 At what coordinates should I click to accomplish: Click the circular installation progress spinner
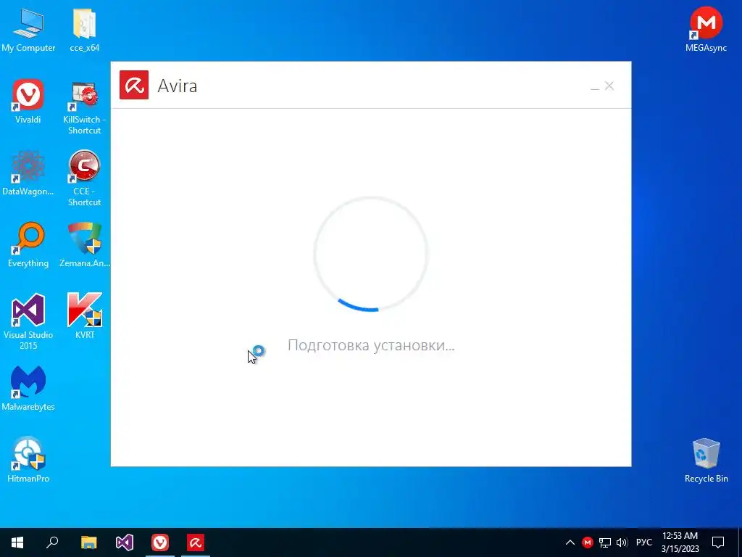tap(371, 254)
